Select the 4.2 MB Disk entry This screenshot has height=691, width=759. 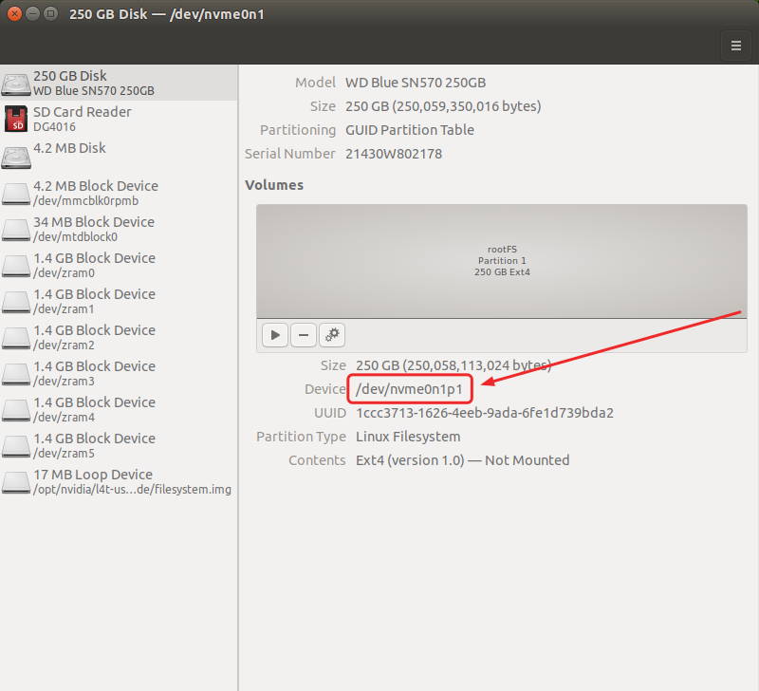coord(119,156)
